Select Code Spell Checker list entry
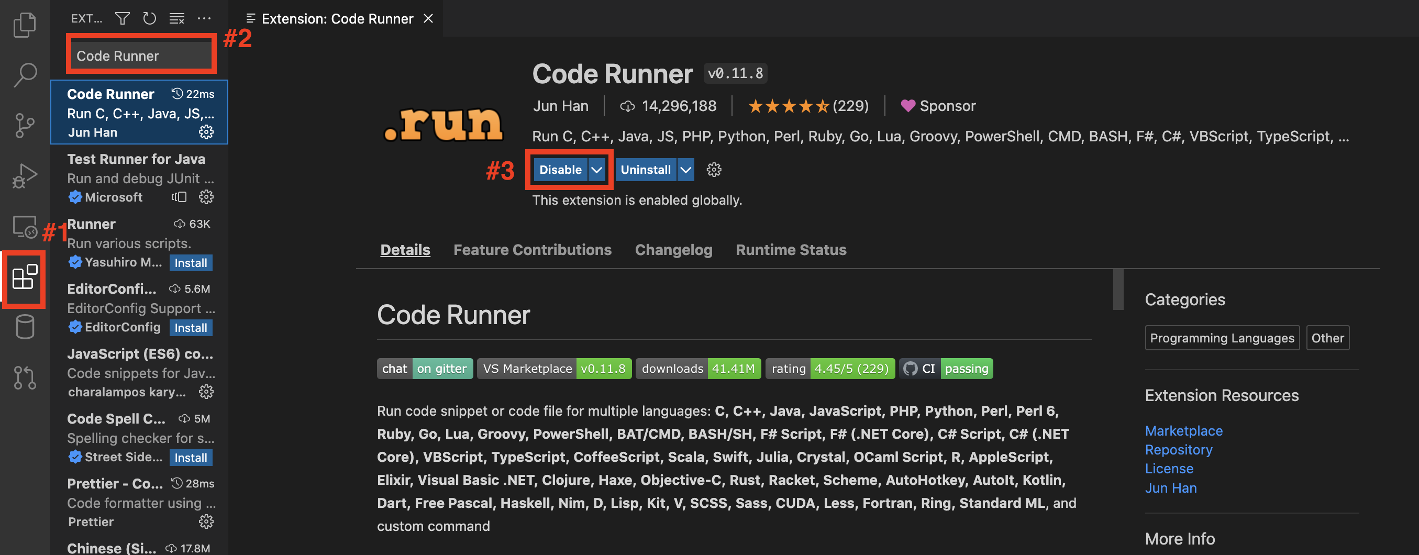The height and width of the screenshot is (555, 1419). pos(139,437)
